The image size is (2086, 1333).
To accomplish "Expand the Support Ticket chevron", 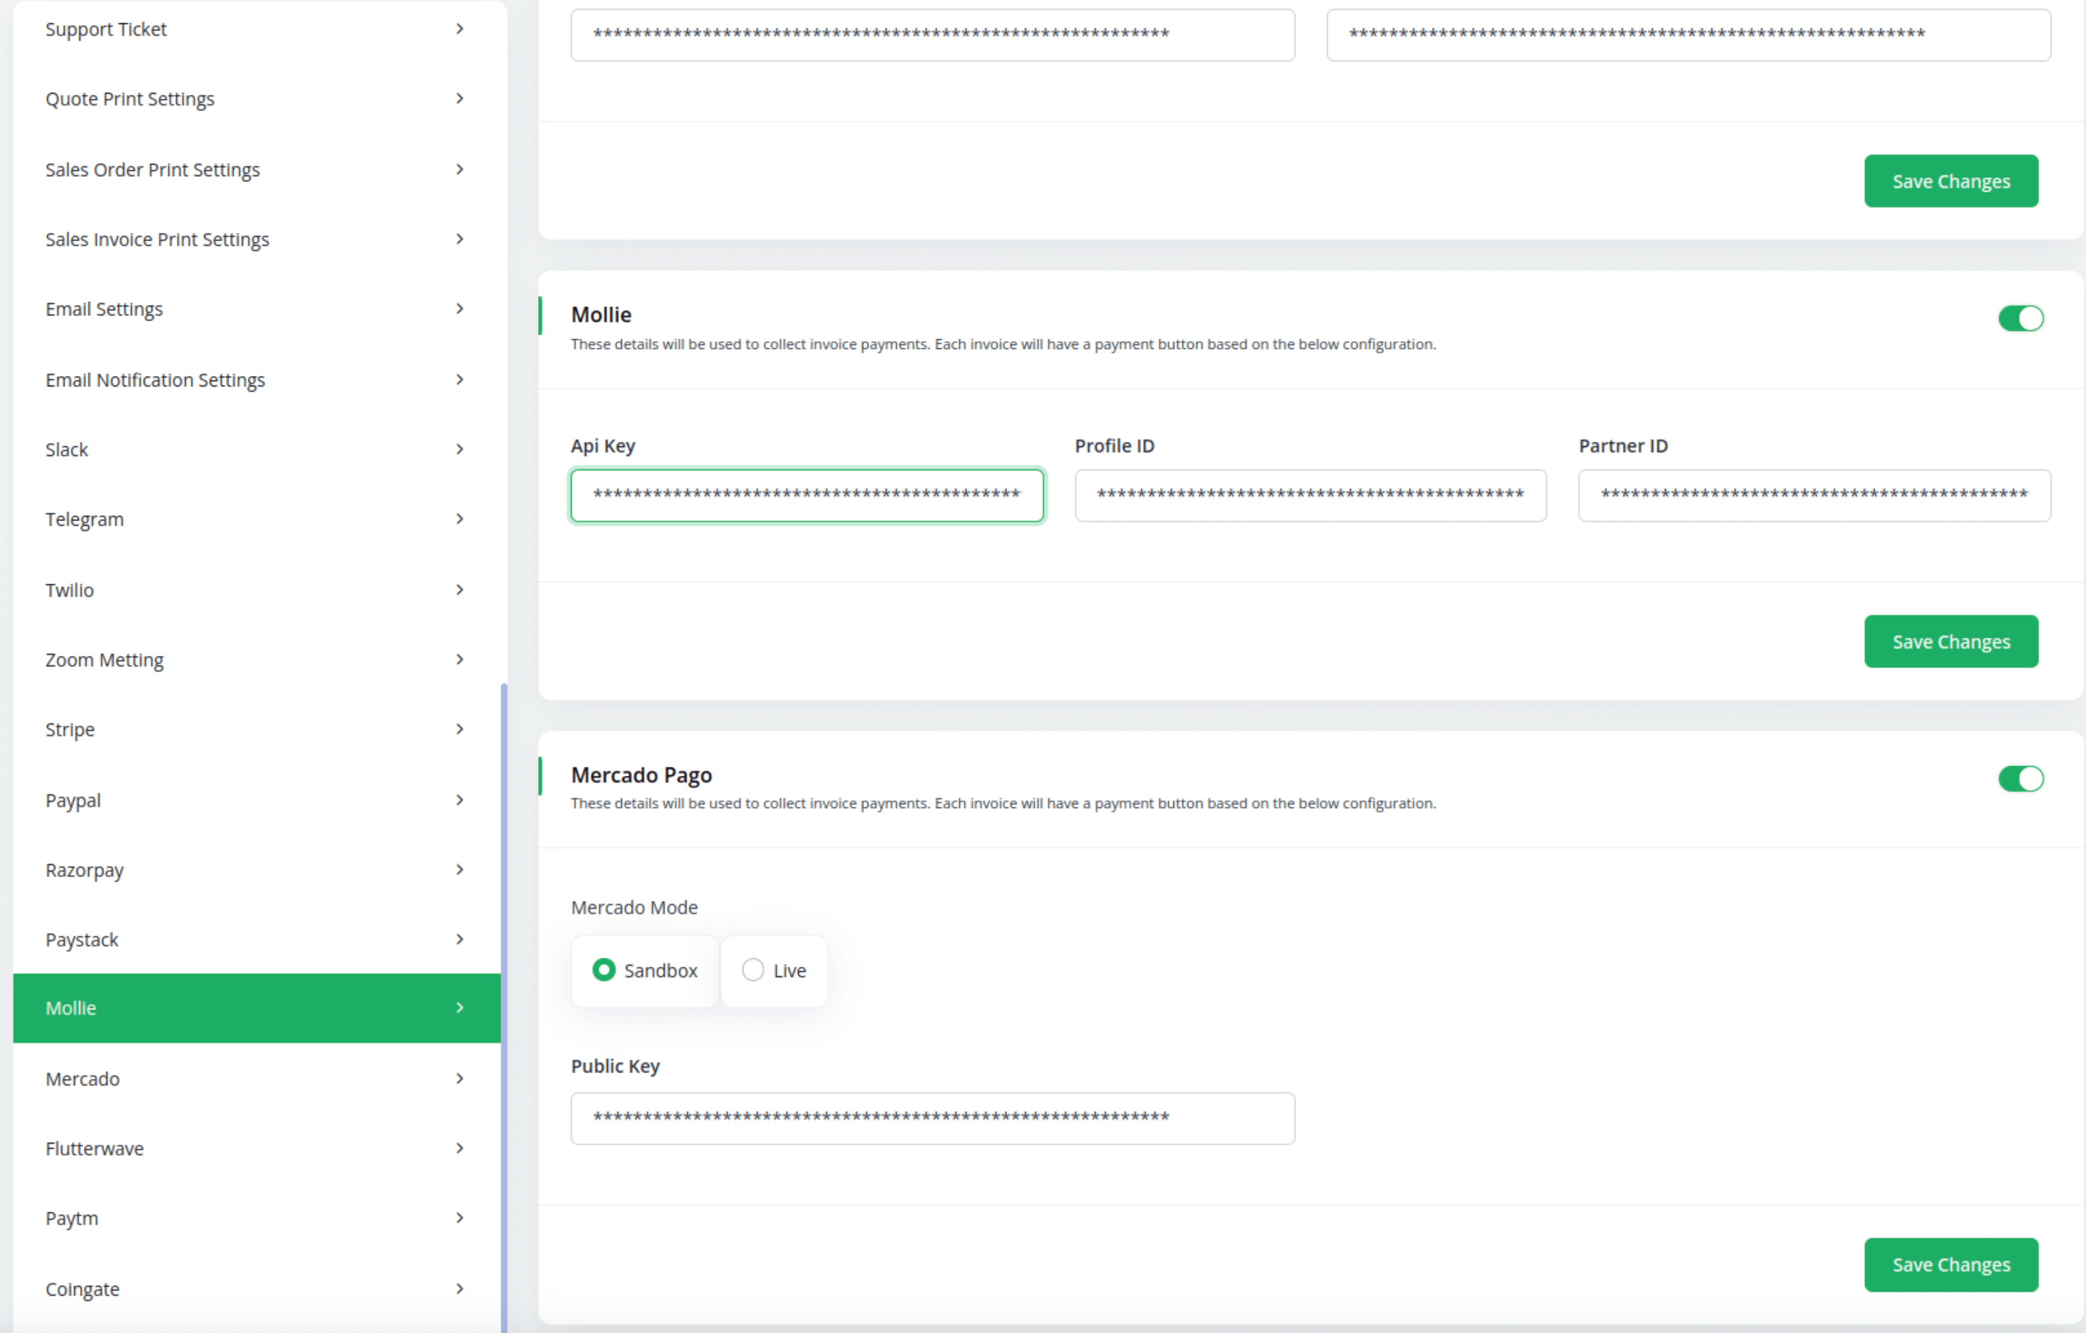I will click(x=460, y=29).
